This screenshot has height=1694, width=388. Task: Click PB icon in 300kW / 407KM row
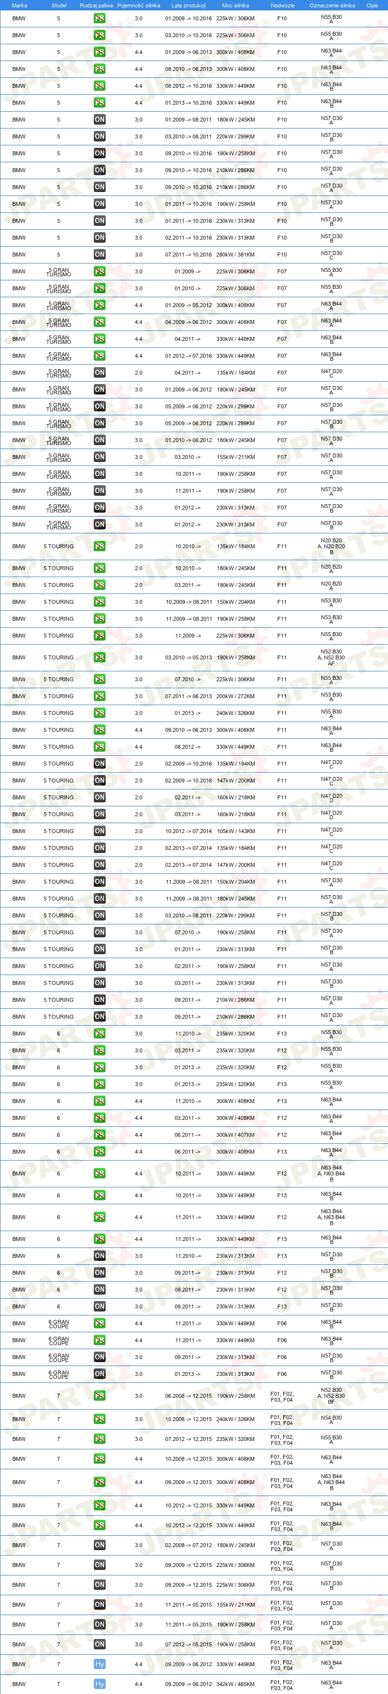tap(99, 1135)
